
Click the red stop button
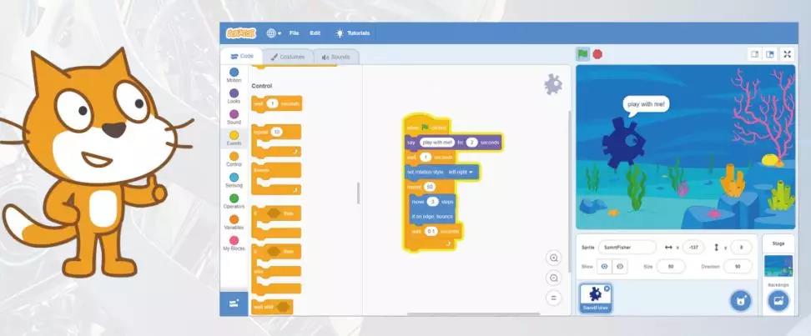(x=597, y=53)
